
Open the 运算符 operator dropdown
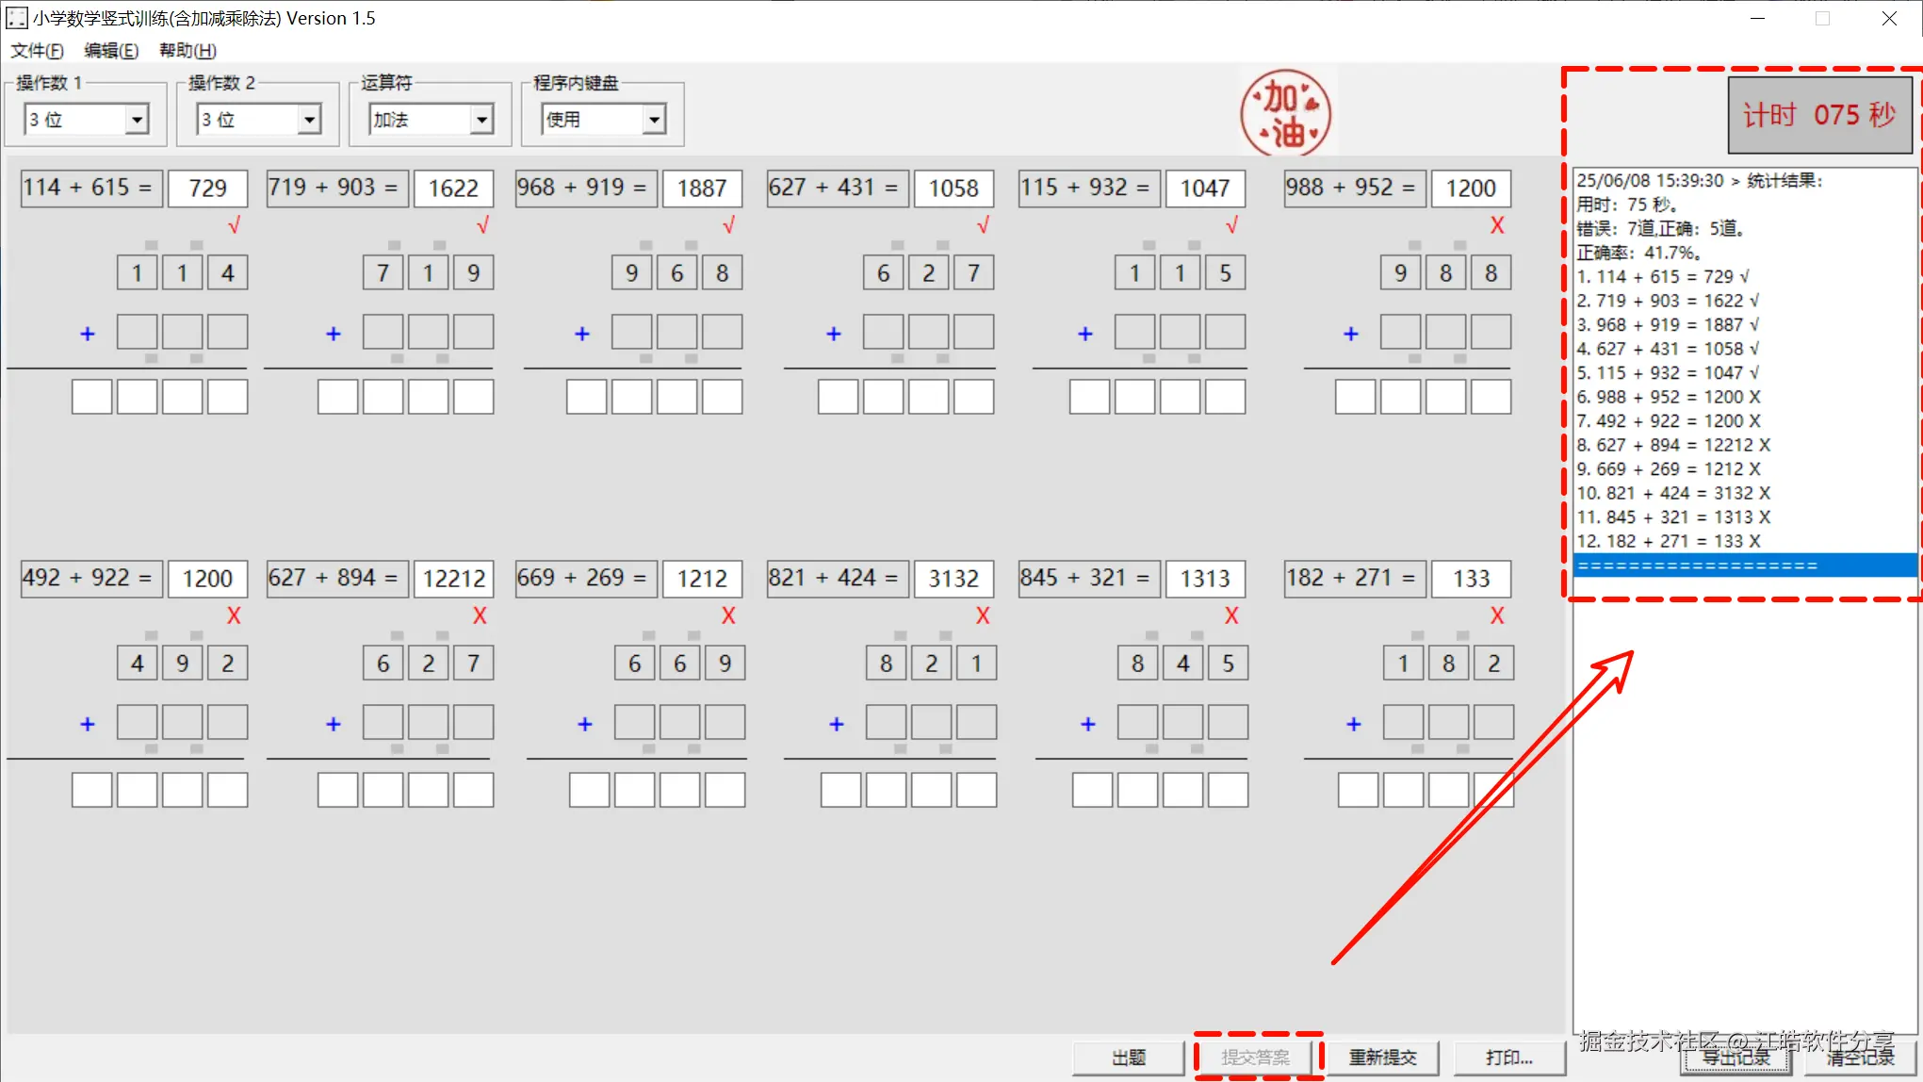[482, 120]
